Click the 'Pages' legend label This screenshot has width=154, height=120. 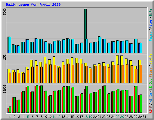151,37
